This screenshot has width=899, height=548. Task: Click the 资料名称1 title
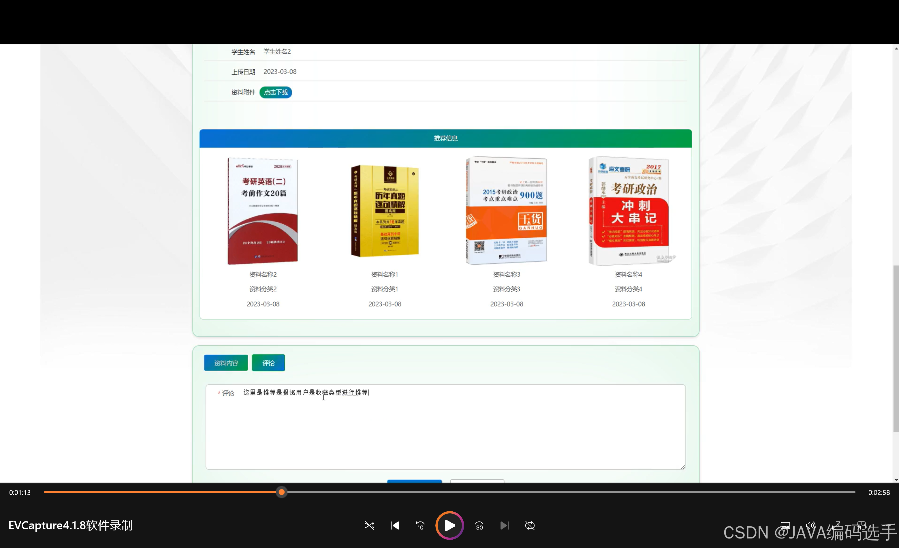pyautogui.click(x=385, y=274)
